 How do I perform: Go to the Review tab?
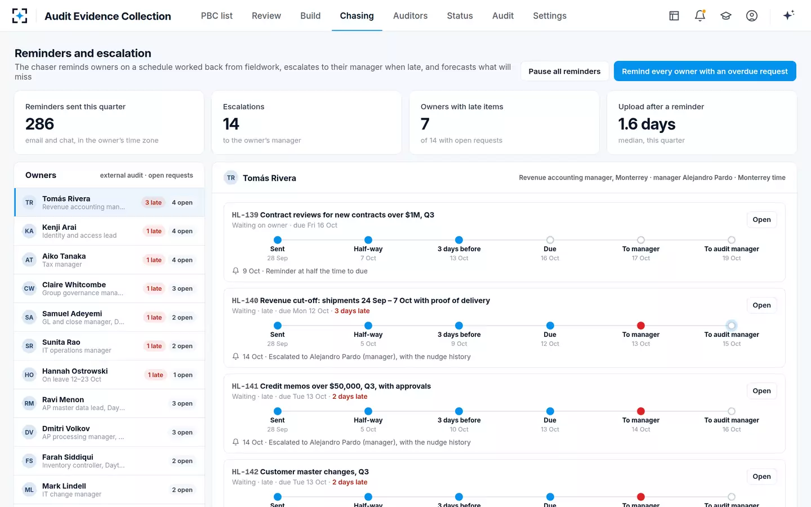[x=266, y=16]
